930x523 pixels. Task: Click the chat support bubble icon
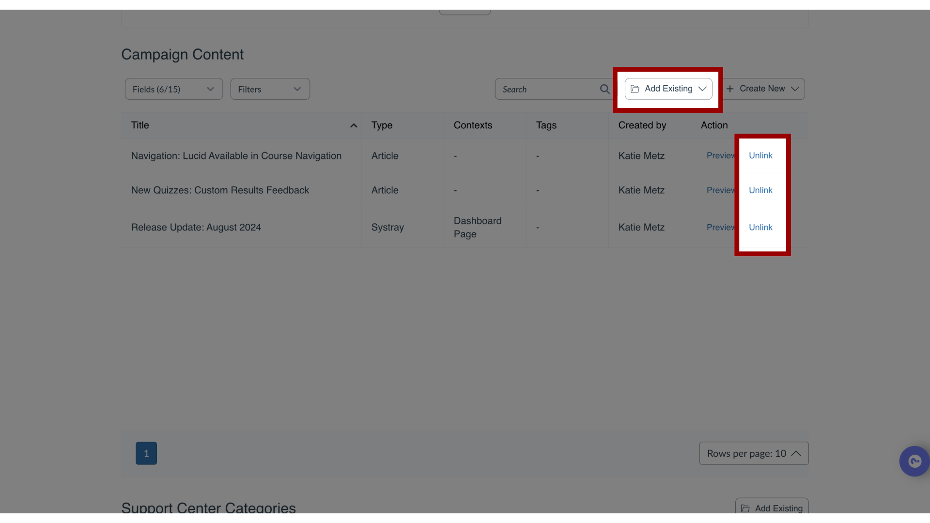click(914, 461)
